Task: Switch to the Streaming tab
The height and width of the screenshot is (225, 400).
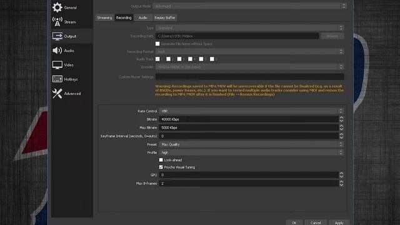Action: 104,17
